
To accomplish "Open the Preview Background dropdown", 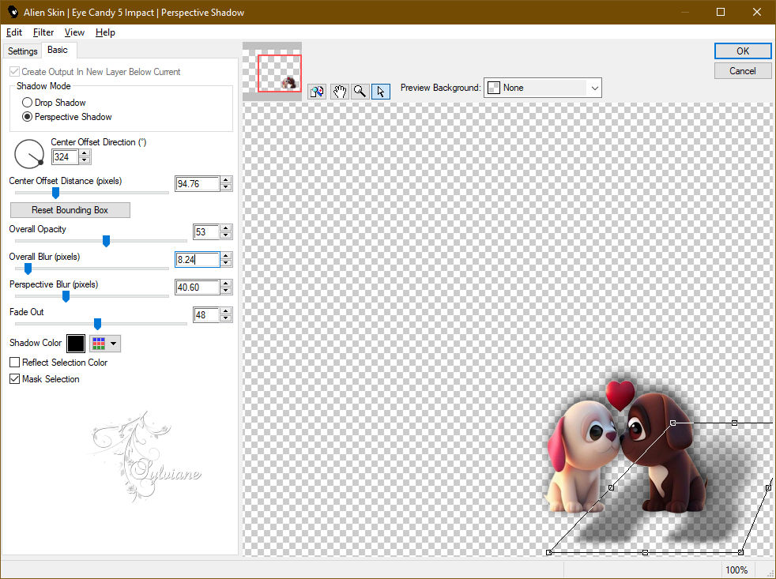I will pos(542,88).
